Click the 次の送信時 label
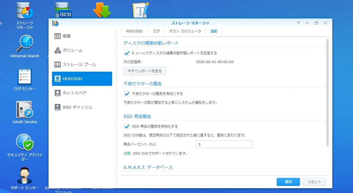353x193 pixels. pyautogui.click(x=133, y=62)
